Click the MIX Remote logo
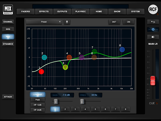This screenshot has width=161, height=121. point(8,9)
